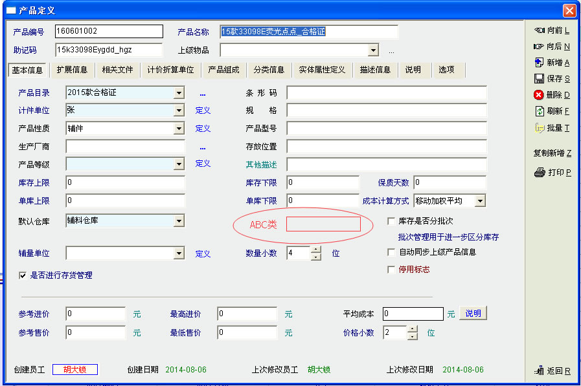Click the 打印 printer icon

(539, 173)
